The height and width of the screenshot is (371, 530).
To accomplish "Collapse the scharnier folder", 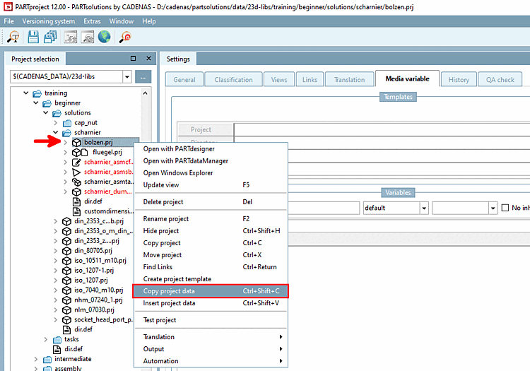I will (x=56, y=132).
